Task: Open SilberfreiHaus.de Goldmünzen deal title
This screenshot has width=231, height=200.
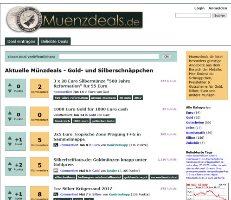Action: [x=100, y=162]
